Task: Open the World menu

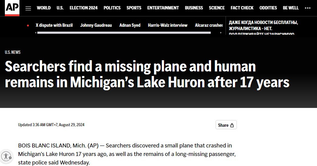Action: pos(44,8)
